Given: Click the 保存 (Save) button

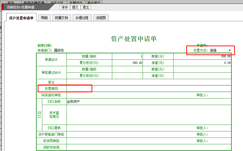Looking at the screenshot, I should click(65, 7).
